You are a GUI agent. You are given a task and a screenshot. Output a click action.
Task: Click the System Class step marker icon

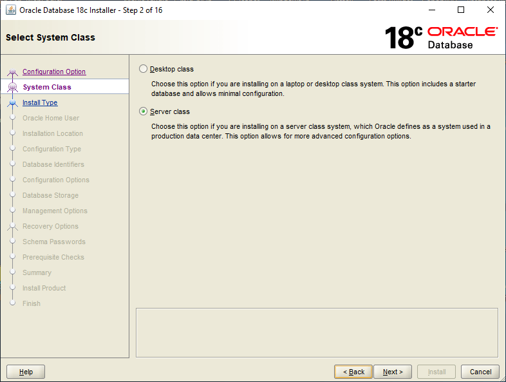[x=13, y=87]
